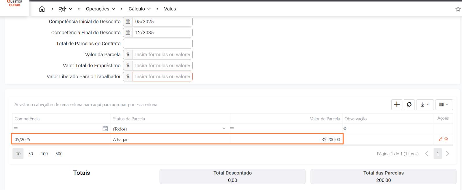Image resolution: width=462 pixels, height=190 pixels.
Task: Open the Cálculo menu
Action: 140,9
